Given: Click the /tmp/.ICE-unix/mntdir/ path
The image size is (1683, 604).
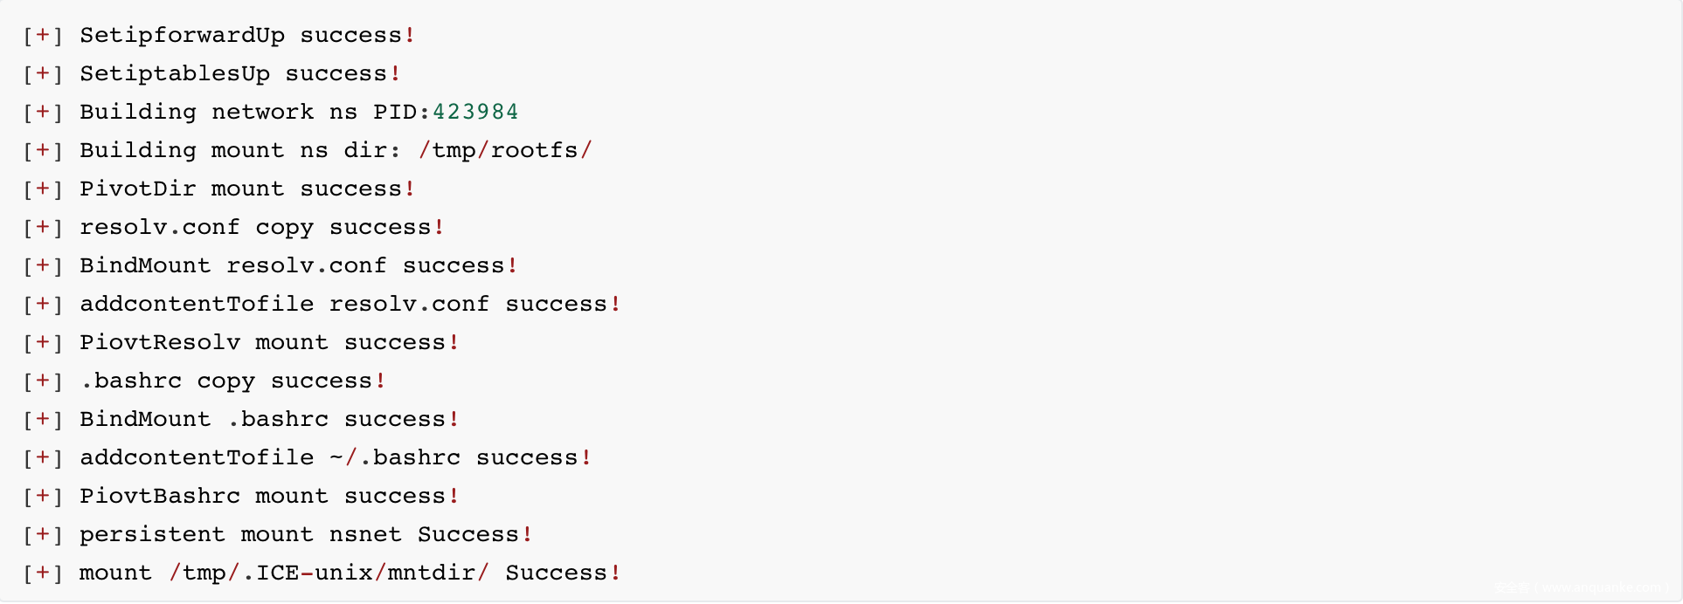Looking at the screenshot, I should pos(329,573).
